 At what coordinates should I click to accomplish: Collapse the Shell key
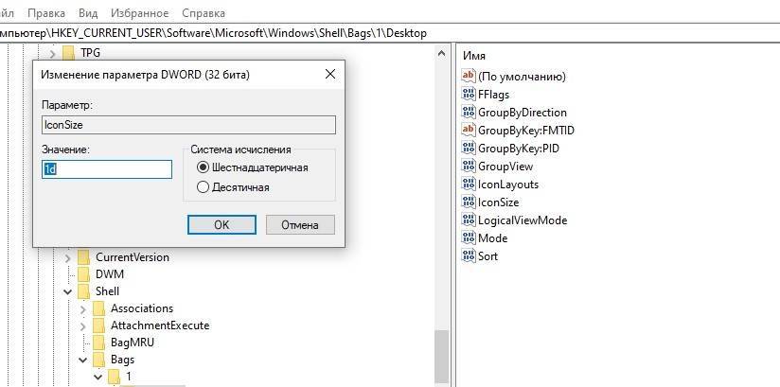pyautogui.click(x=67, y=291)
